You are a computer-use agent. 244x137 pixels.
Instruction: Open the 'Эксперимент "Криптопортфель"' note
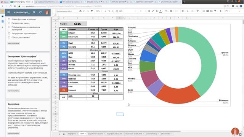click(28, 76)
